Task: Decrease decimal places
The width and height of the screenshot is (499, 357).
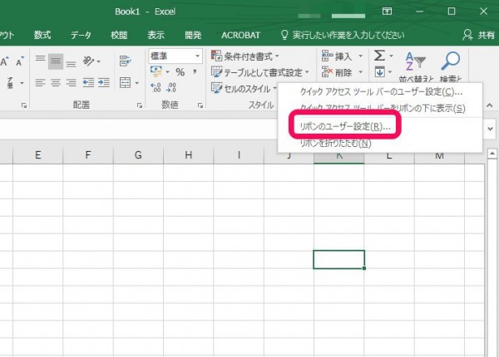Action: (171, 87)
